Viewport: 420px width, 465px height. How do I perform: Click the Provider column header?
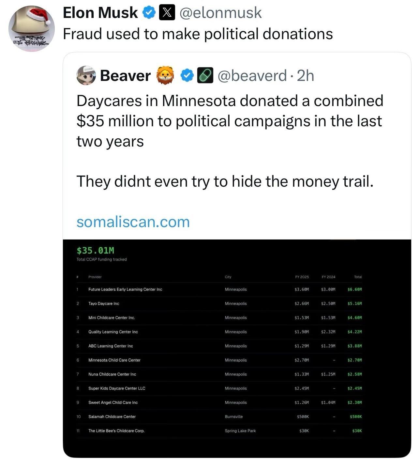[95, 277]
